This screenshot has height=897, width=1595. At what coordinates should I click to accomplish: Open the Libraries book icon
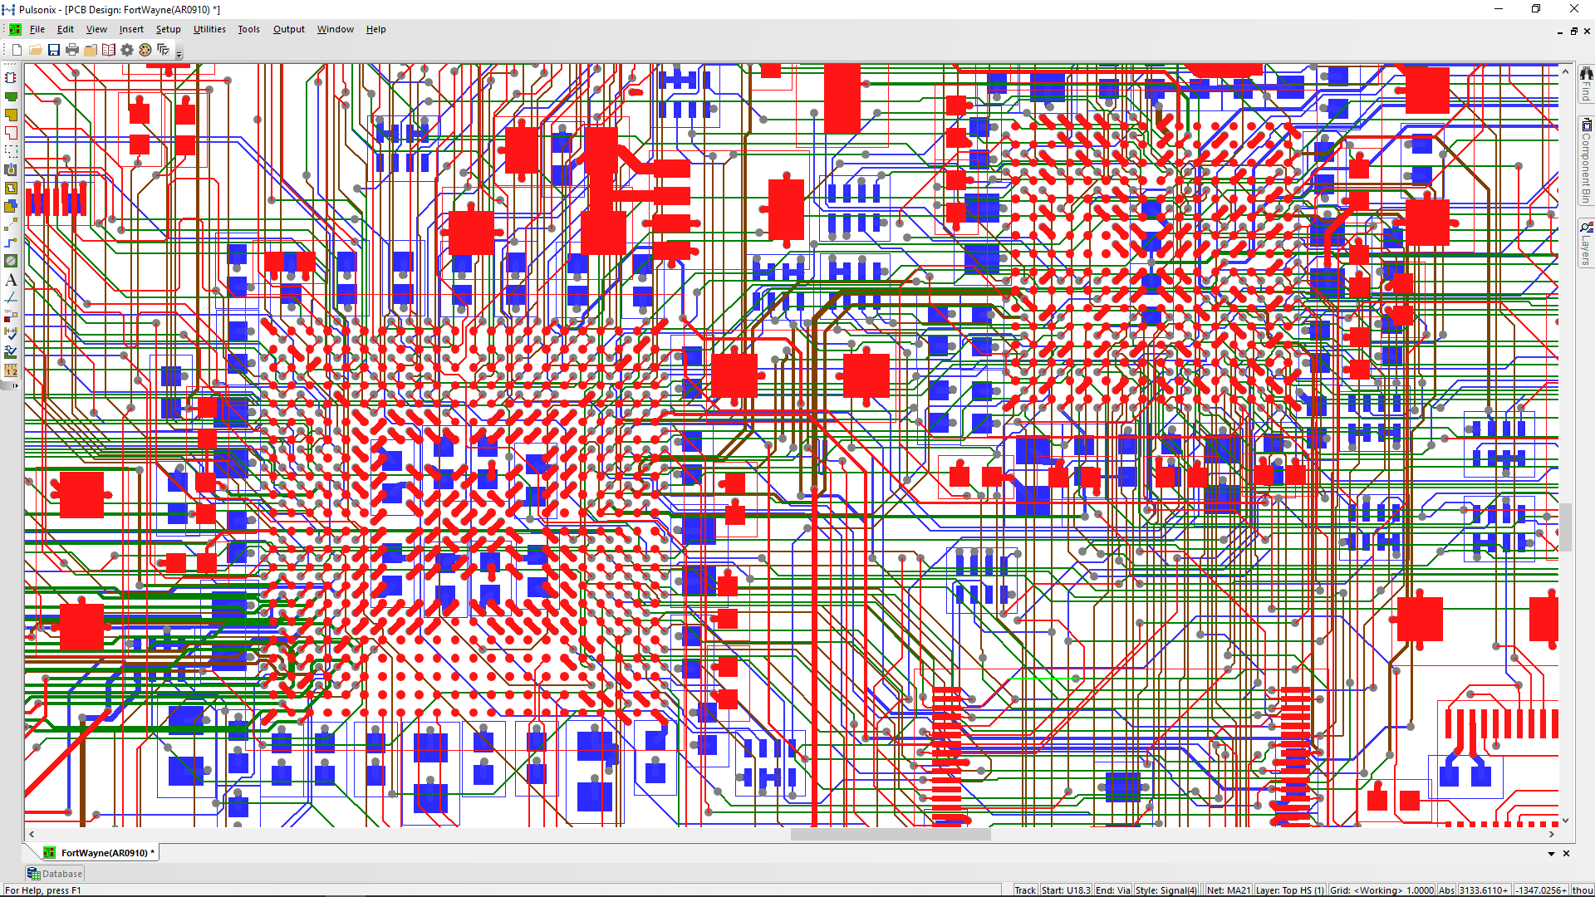(109, 50)
